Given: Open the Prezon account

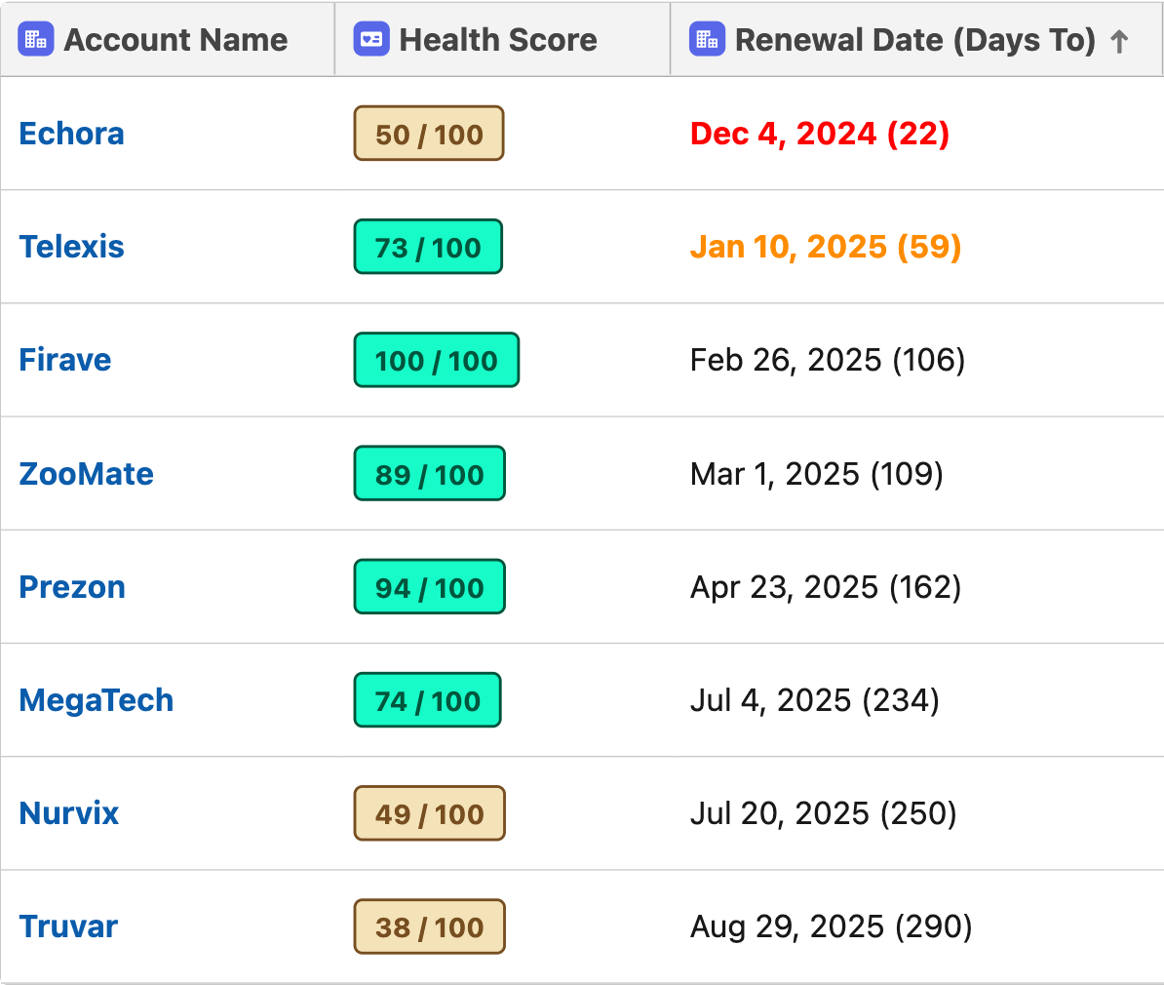Looking at the screenshot, I should point(72,587).
